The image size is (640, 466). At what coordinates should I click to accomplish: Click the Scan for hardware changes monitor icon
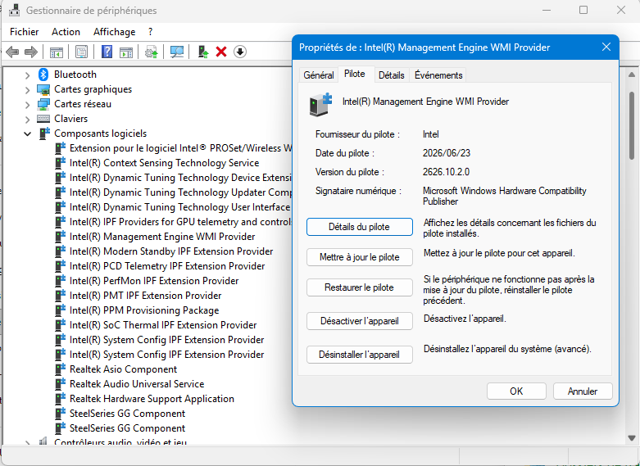[x=177, y=52]
